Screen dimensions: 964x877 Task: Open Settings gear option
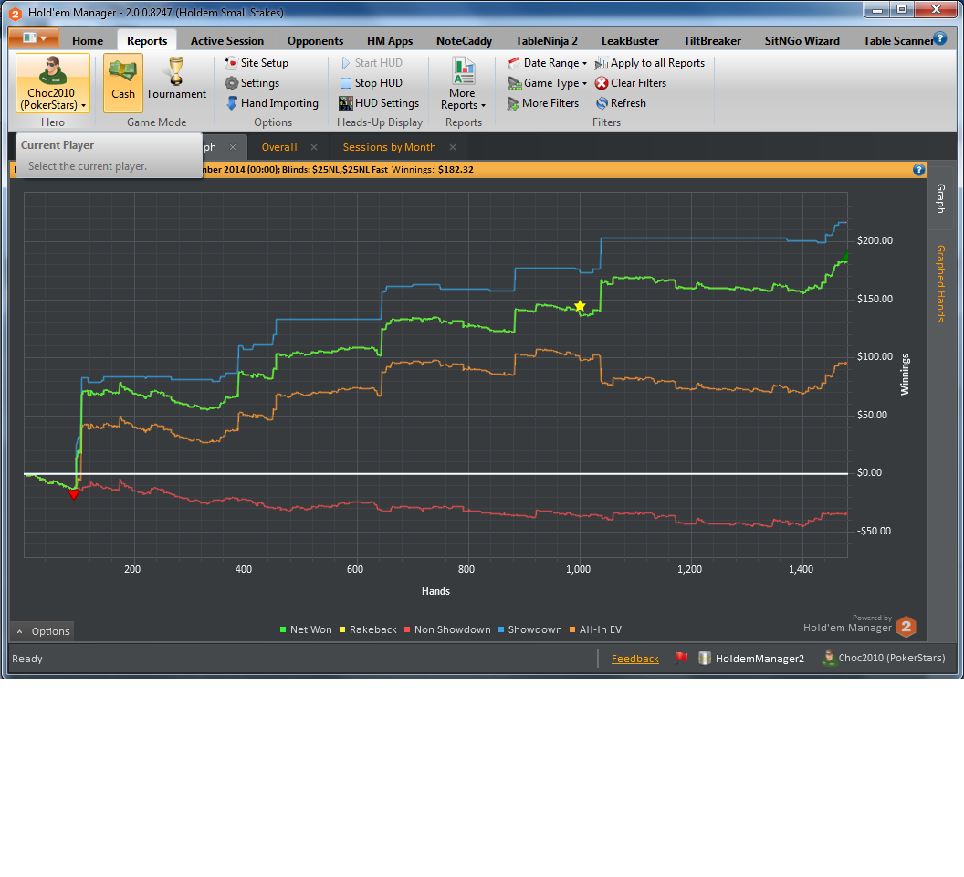tap(252, 83)
